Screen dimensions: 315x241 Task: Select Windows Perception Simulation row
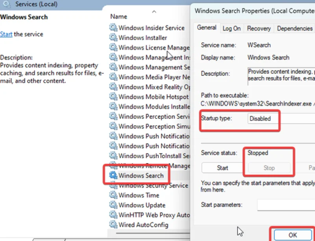[150, 126]
